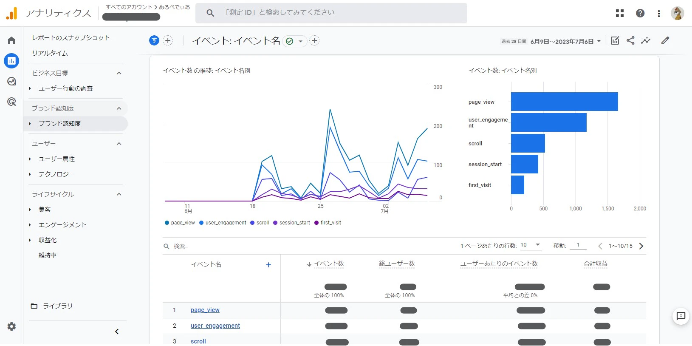Sort by 総ユーザー数 column header
The image size is (692, 346).
pos(397,264)
